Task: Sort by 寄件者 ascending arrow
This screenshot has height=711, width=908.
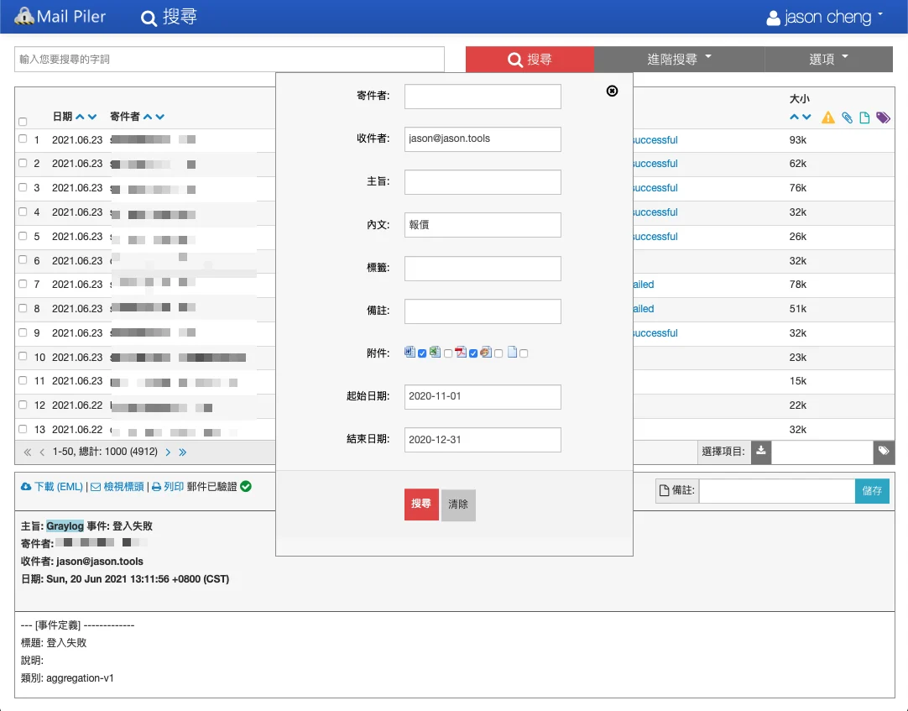Action: click(x=148, y=117)
